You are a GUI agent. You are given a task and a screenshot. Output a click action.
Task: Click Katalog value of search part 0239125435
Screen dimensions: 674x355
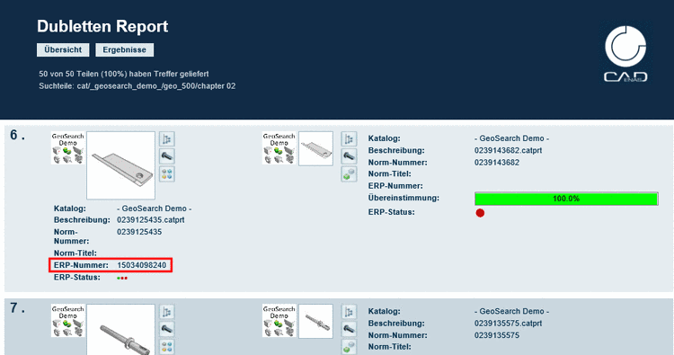tap(154, 209)
